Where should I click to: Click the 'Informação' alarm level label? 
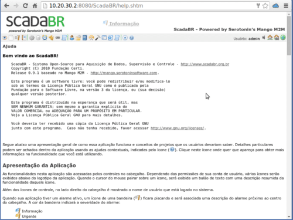click(x=32, y=211)
